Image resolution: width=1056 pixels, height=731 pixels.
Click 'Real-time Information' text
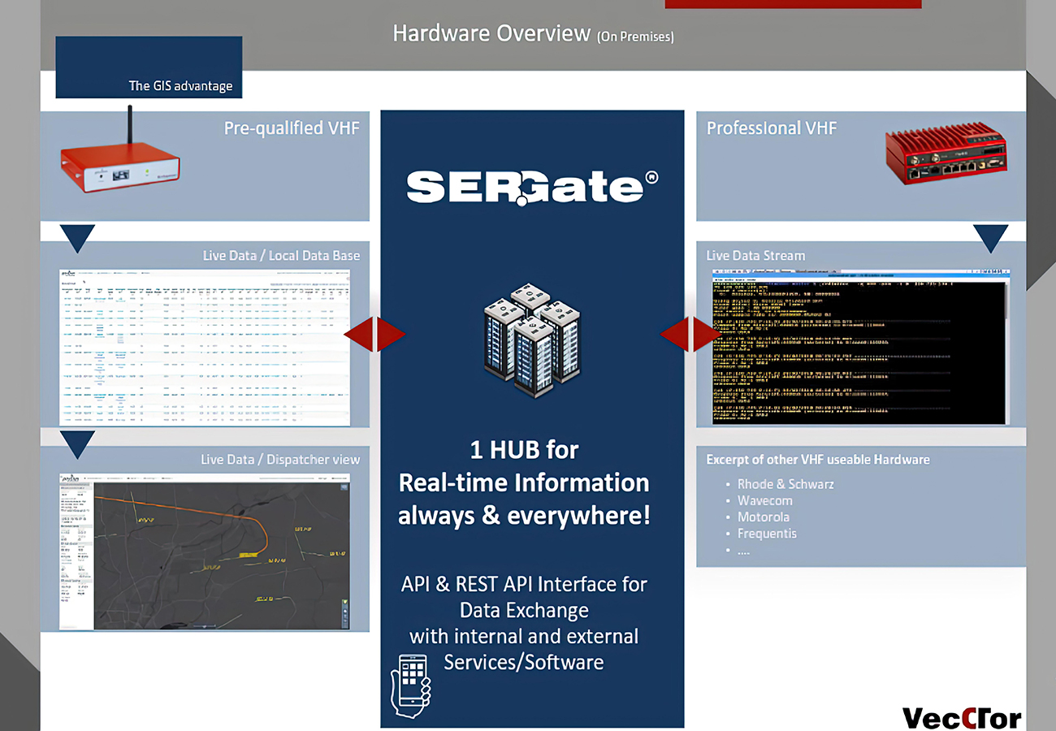pyautogui.click(x=524, y=482)
